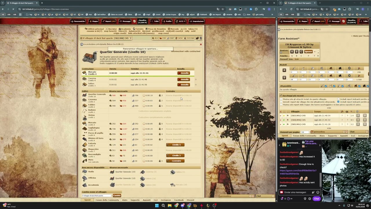Screen dimensions: 371x209
Task: Click the population counter 315/386
Action: [189, 38]
